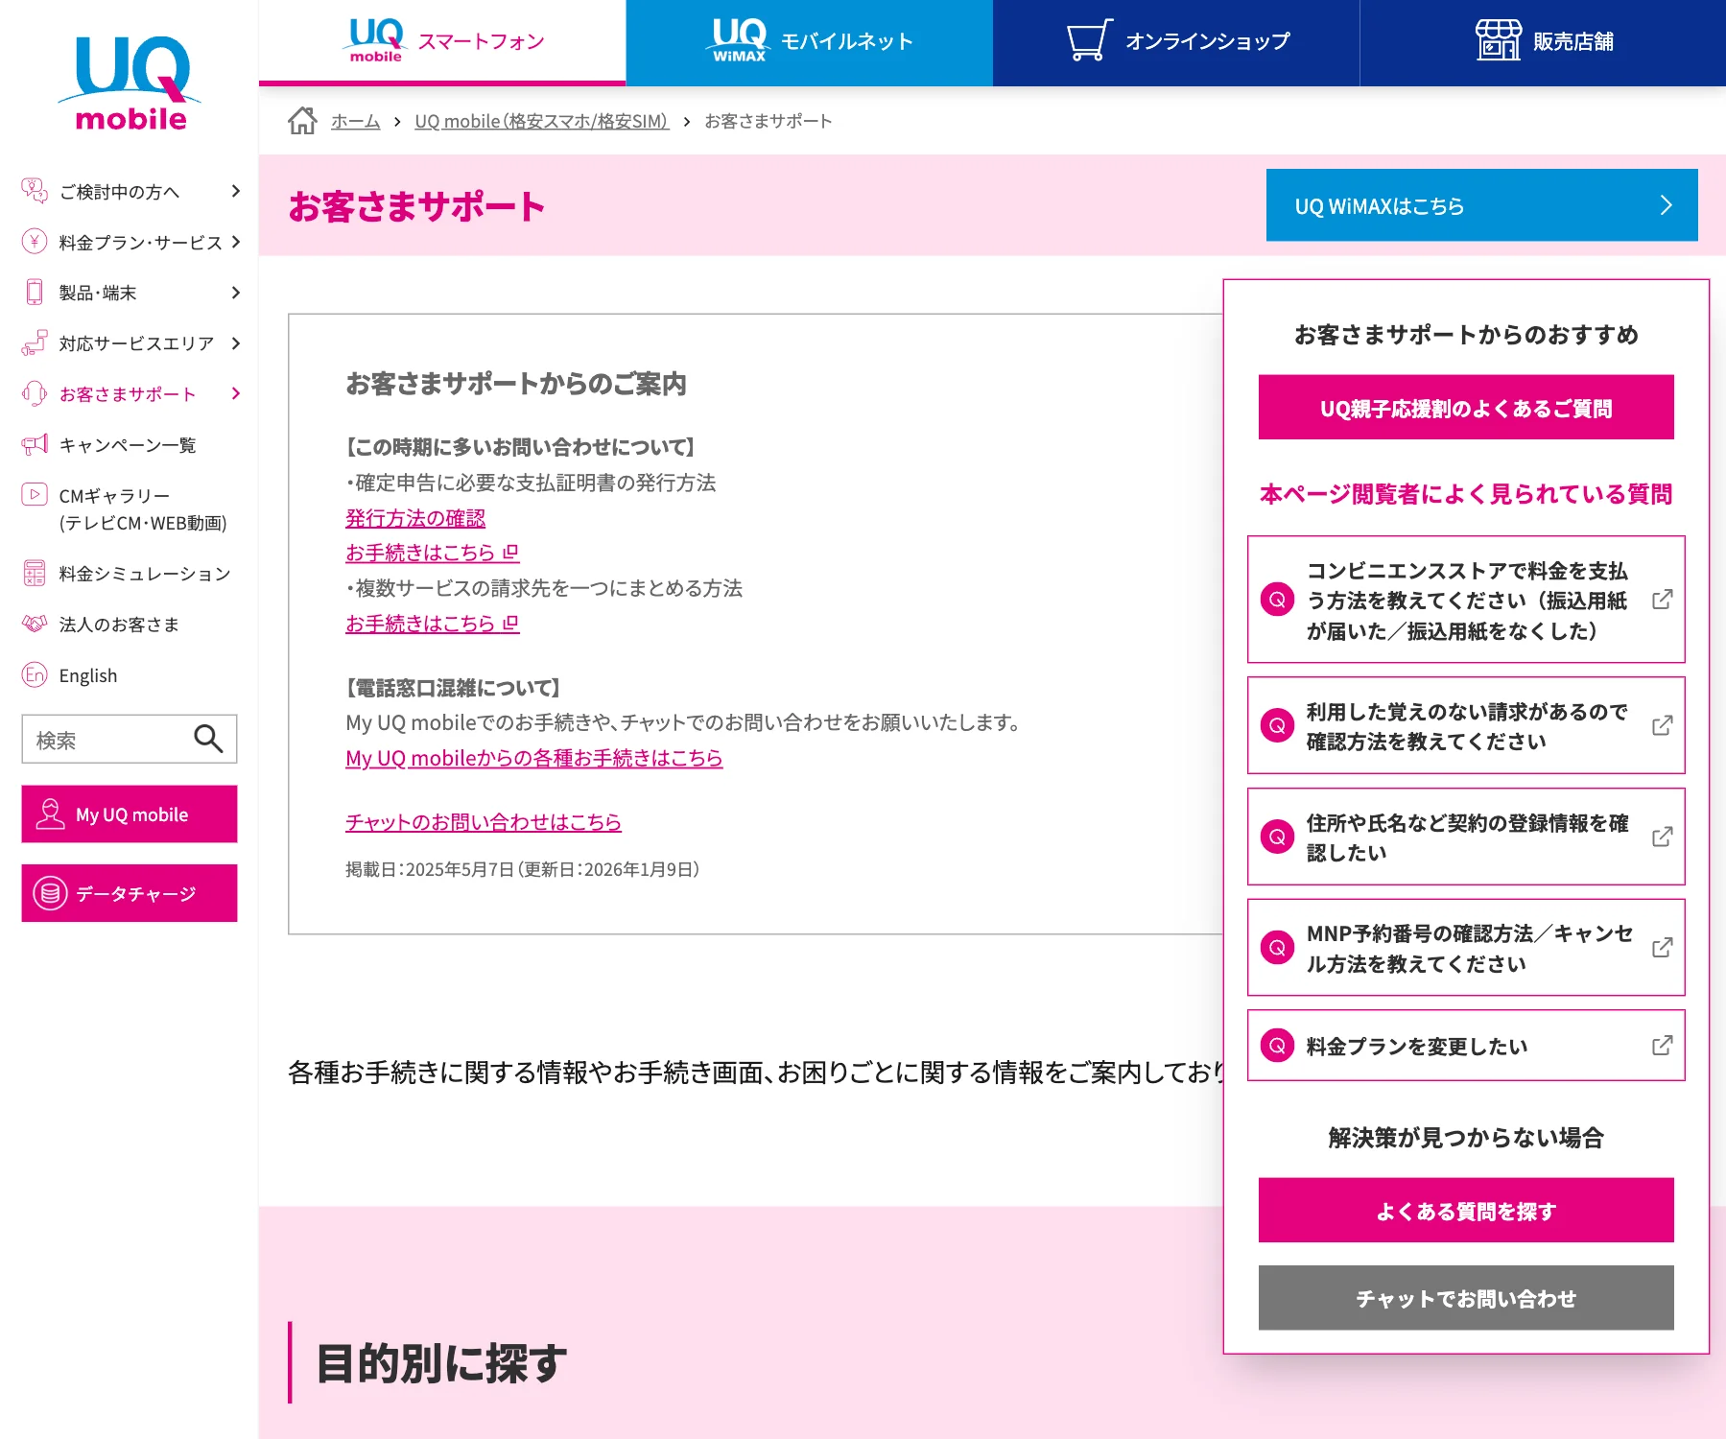1726x1439 pixels.
Task: Open the オンラインショップ cart icon
Action: click(x=1085, y=41)
